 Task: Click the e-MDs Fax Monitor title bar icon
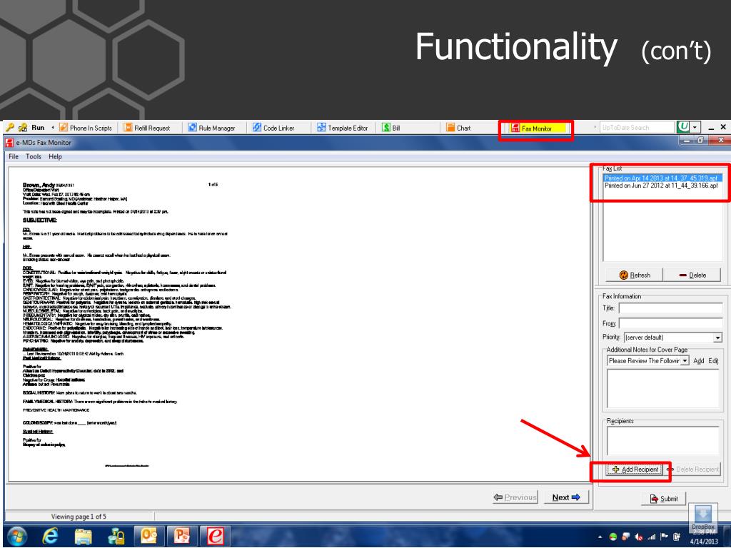(x=9, y=143)
